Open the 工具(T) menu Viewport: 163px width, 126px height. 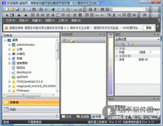(63, 20)
